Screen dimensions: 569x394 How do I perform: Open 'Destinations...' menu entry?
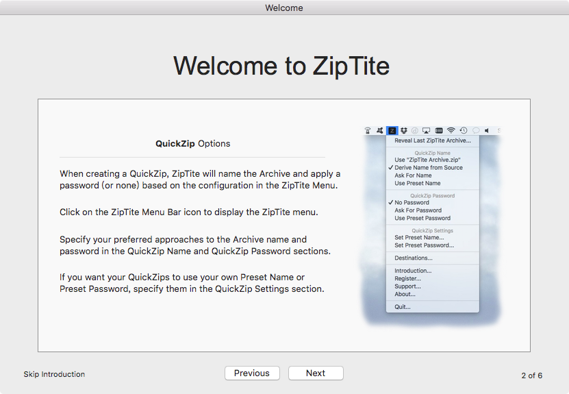433,258
